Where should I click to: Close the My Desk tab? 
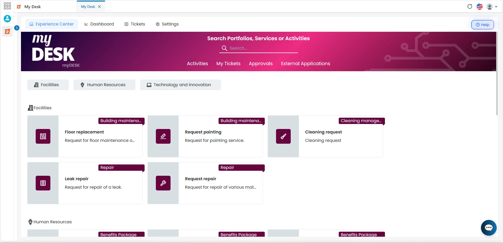tap(99, 7)
